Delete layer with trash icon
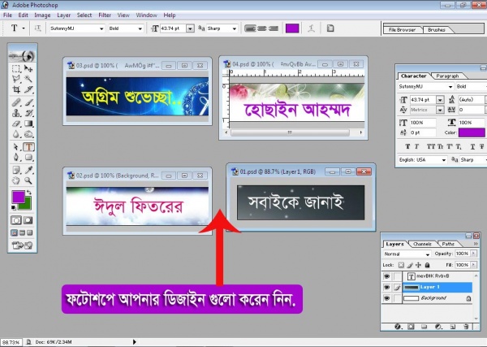The width and height of the screenshot is (487, 347). 466,327
